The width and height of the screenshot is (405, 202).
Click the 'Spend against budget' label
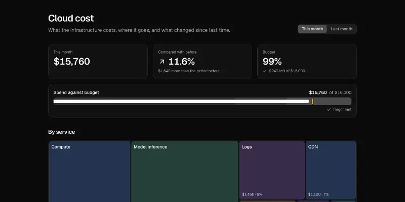[76, 92]
